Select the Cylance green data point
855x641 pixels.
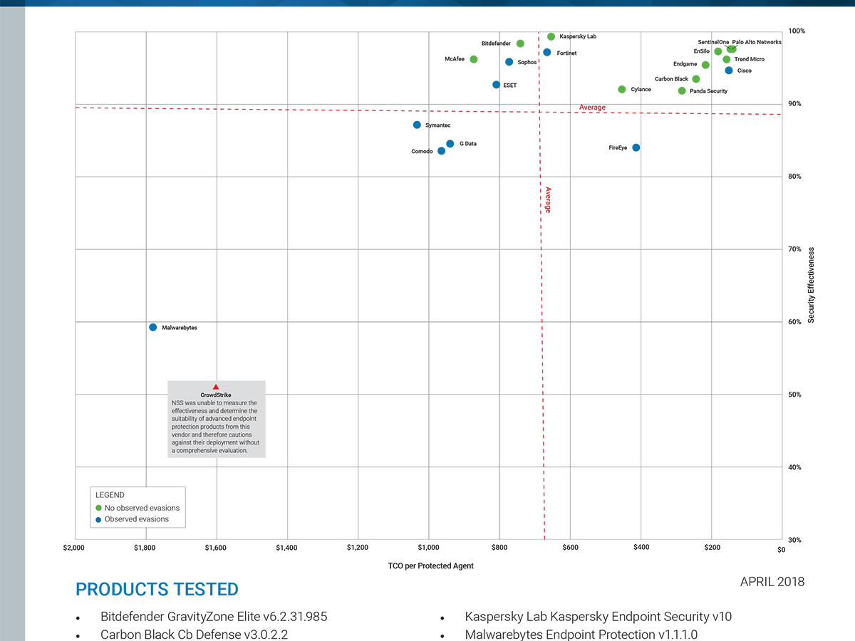(621, 89)
